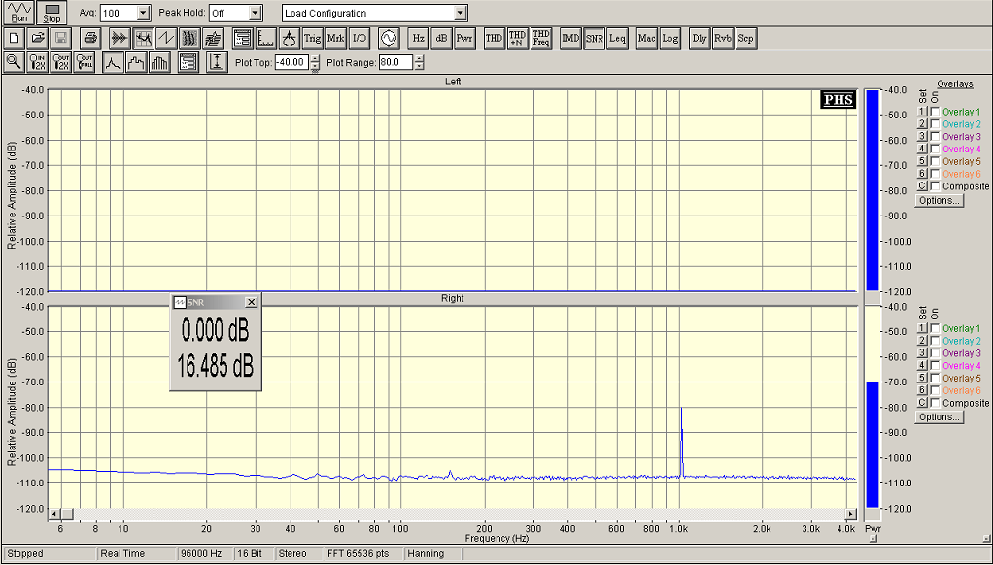Open the Hz peak frequency utility
Screen dimensions: 993x565
click(419, 38)
